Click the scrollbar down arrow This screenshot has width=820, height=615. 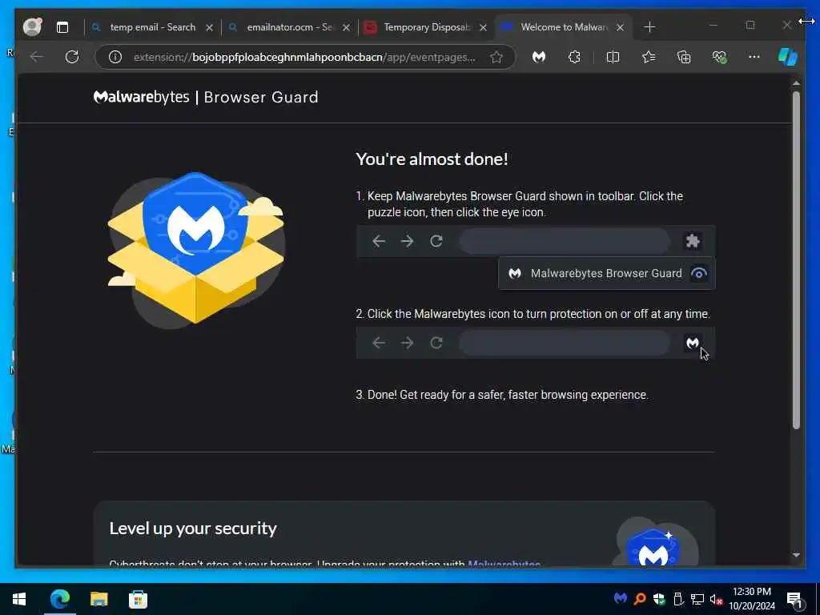tap(796, 556)
